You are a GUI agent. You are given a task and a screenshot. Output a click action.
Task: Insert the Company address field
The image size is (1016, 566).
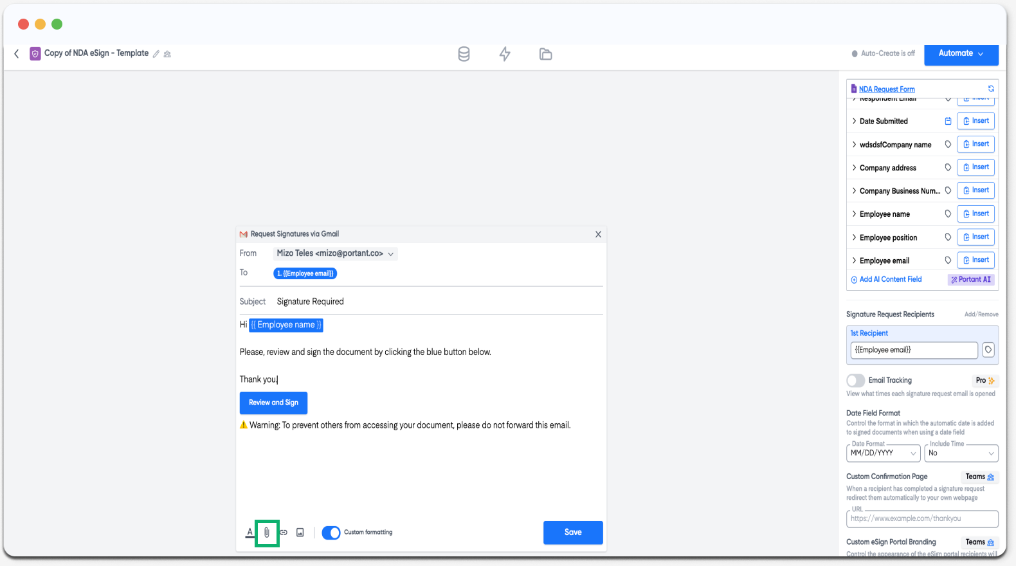pyautogui.click(x=975, y=167)
